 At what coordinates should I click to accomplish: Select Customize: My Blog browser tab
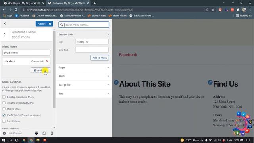[69, 3]
